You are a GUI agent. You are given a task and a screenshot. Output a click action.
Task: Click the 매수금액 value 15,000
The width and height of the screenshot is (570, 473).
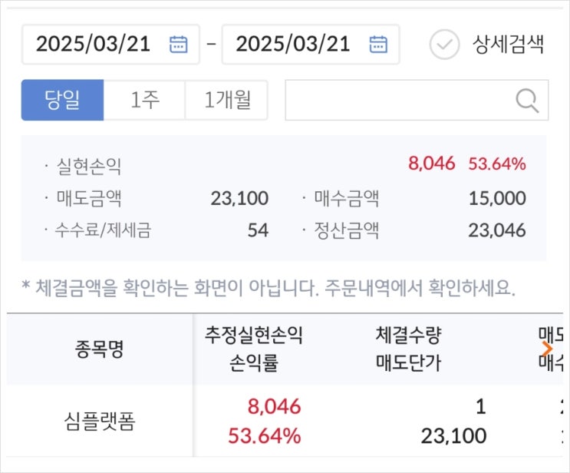pyautogui.click(x=497, y=199)
